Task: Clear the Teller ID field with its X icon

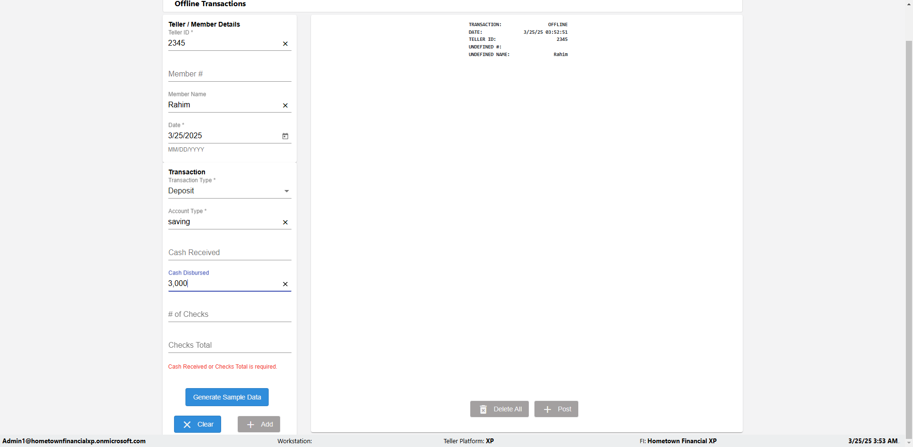Action: pos(285,44)
